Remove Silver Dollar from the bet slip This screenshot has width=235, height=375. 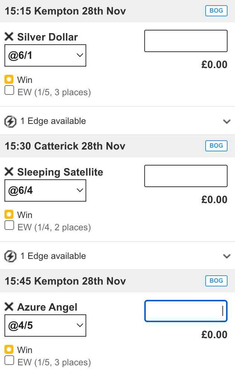[8, 36]
